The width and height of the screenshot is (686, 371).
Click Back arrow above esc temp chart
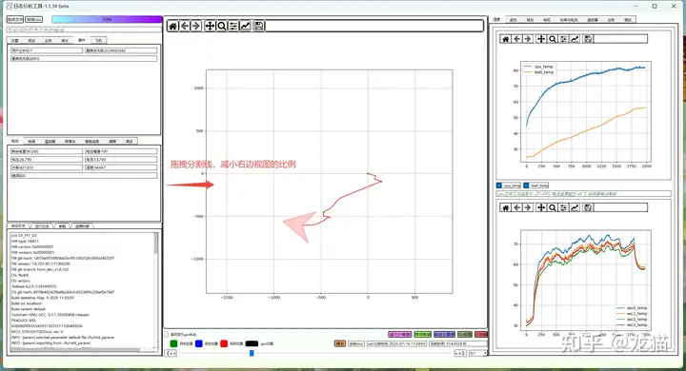click(x=517, y=207)
